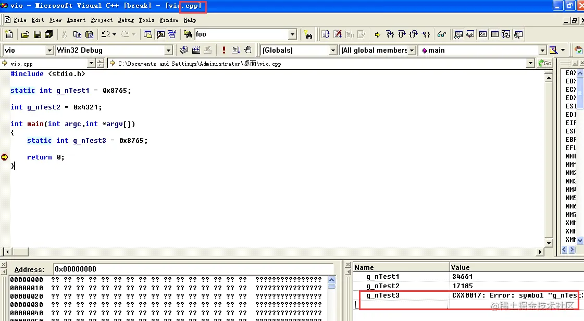
Task: Open the Tools menu
Action: [x=147, y=20]
